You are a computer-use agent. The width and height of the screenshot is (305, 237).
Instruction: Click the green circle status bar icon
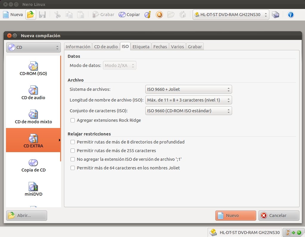(299, 233)
